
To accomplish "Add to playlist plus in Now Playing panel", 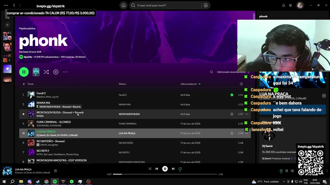I will coord(324,96).
